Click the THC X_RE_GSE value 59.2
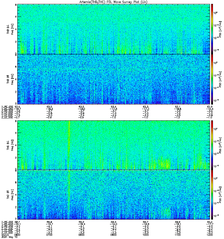Viewport: 224px width, 239px height. (x=82, y=222)
